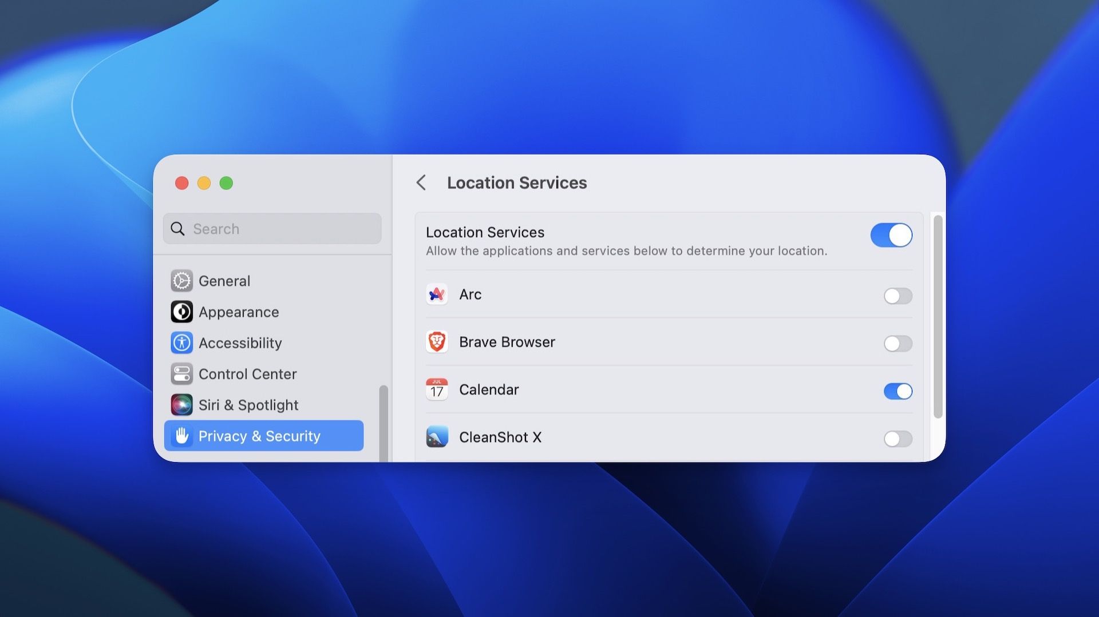The width and height of the screenshot is (1099, 617).
Task: Click the search field in the sidebar
Action: tap(272, 229)
